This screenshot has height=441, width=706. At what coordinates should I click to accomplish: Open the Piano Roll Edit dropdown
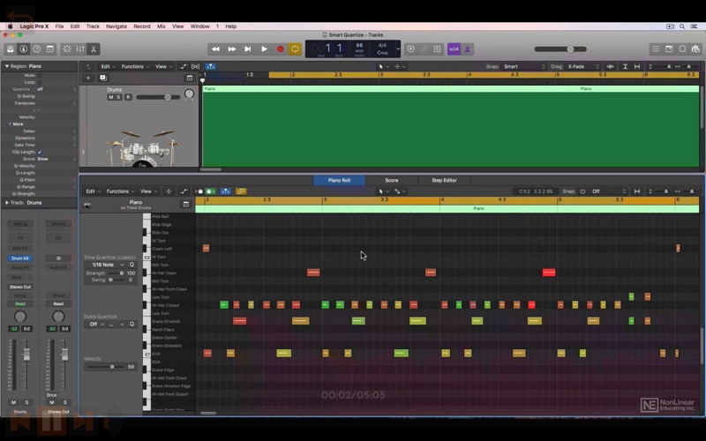tap(93, 191)
